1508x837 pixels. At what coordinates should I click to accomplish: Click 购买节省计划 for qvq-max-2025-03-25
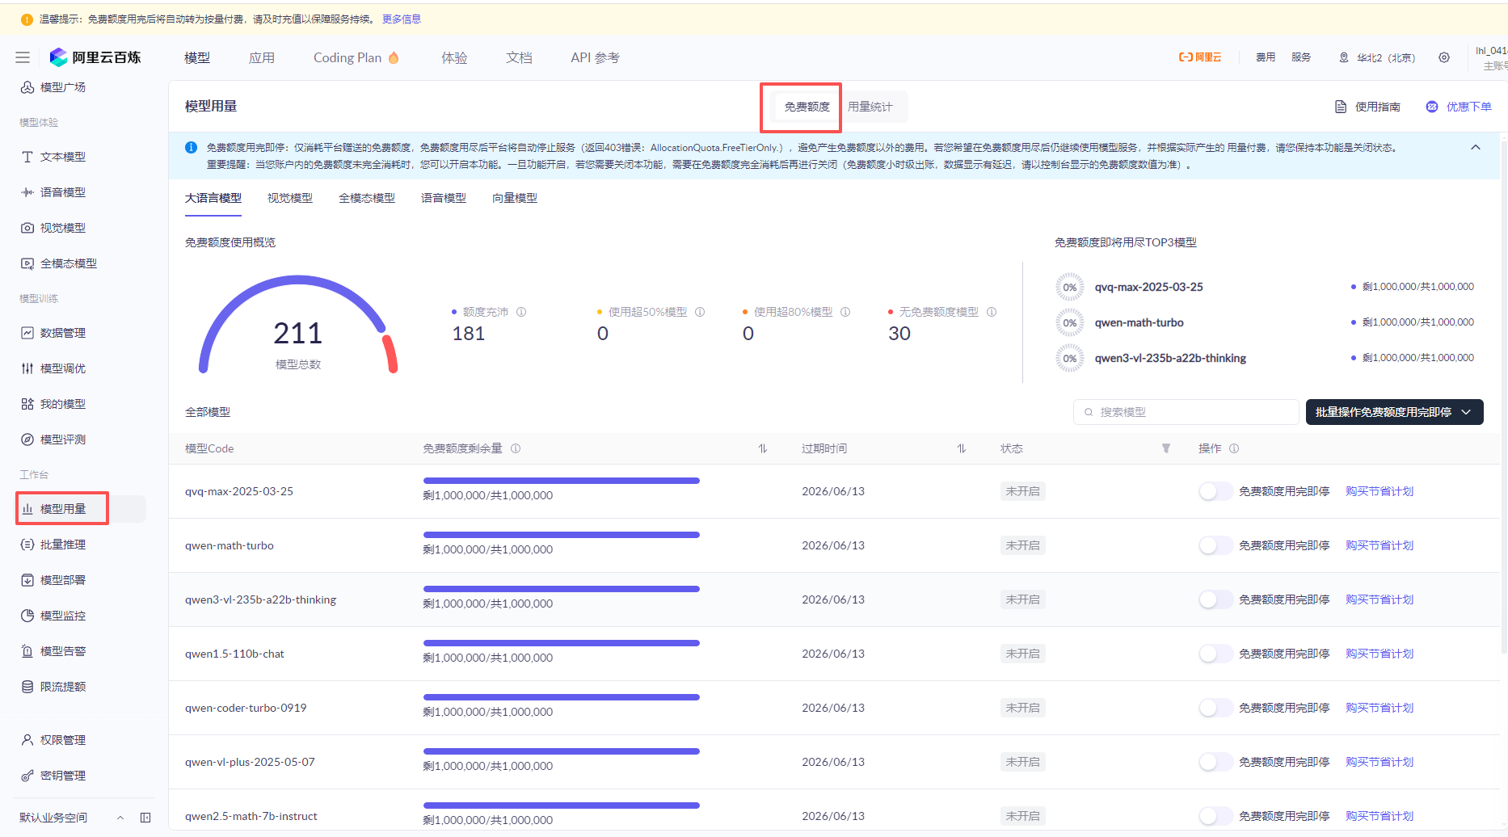[1380, 491]
